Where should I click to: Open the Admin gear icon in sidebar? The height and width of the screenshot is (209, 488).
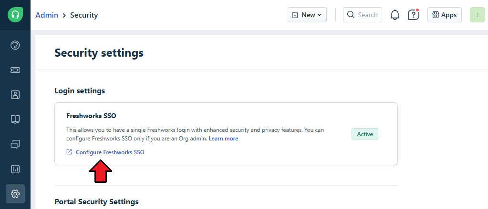click(x=15, y=194)
